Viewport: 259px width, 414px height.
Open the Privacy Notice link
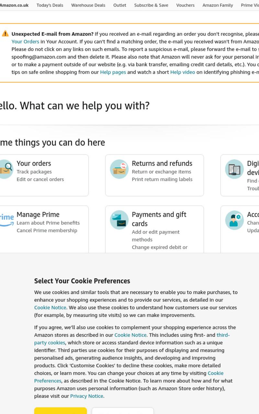pos(87,396)
